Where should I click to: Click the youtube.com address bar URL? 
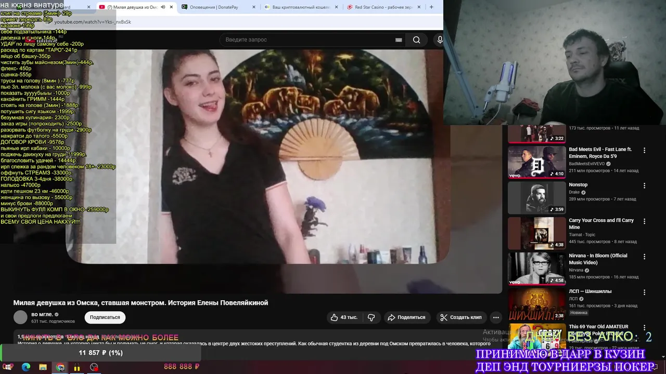point(93,22)
